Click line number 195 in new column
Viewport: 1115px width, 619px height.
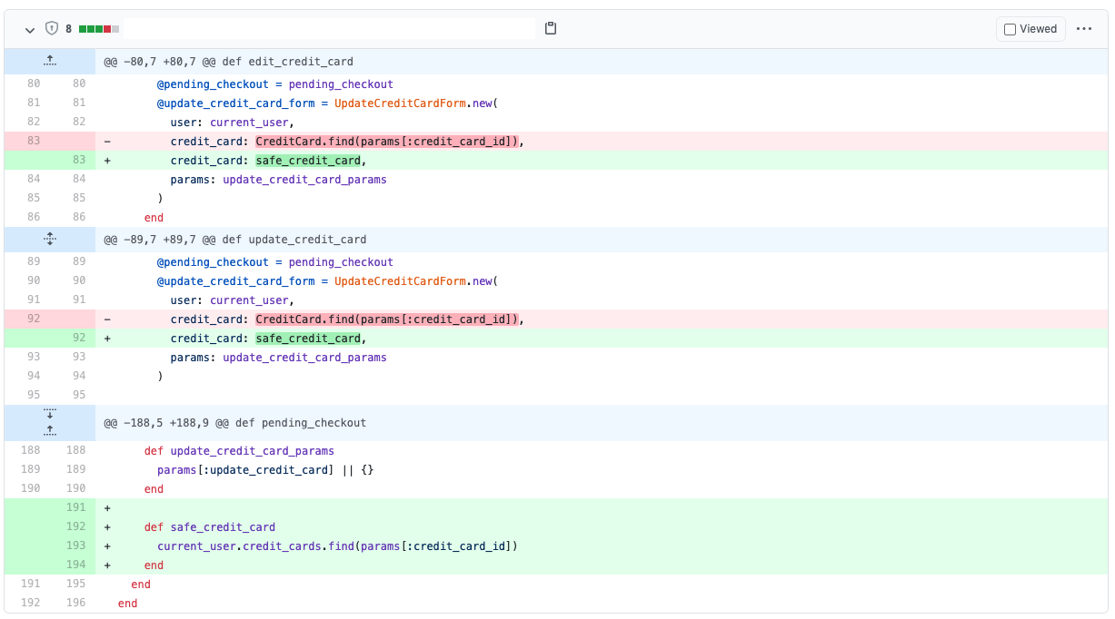(x=76, y=584)
